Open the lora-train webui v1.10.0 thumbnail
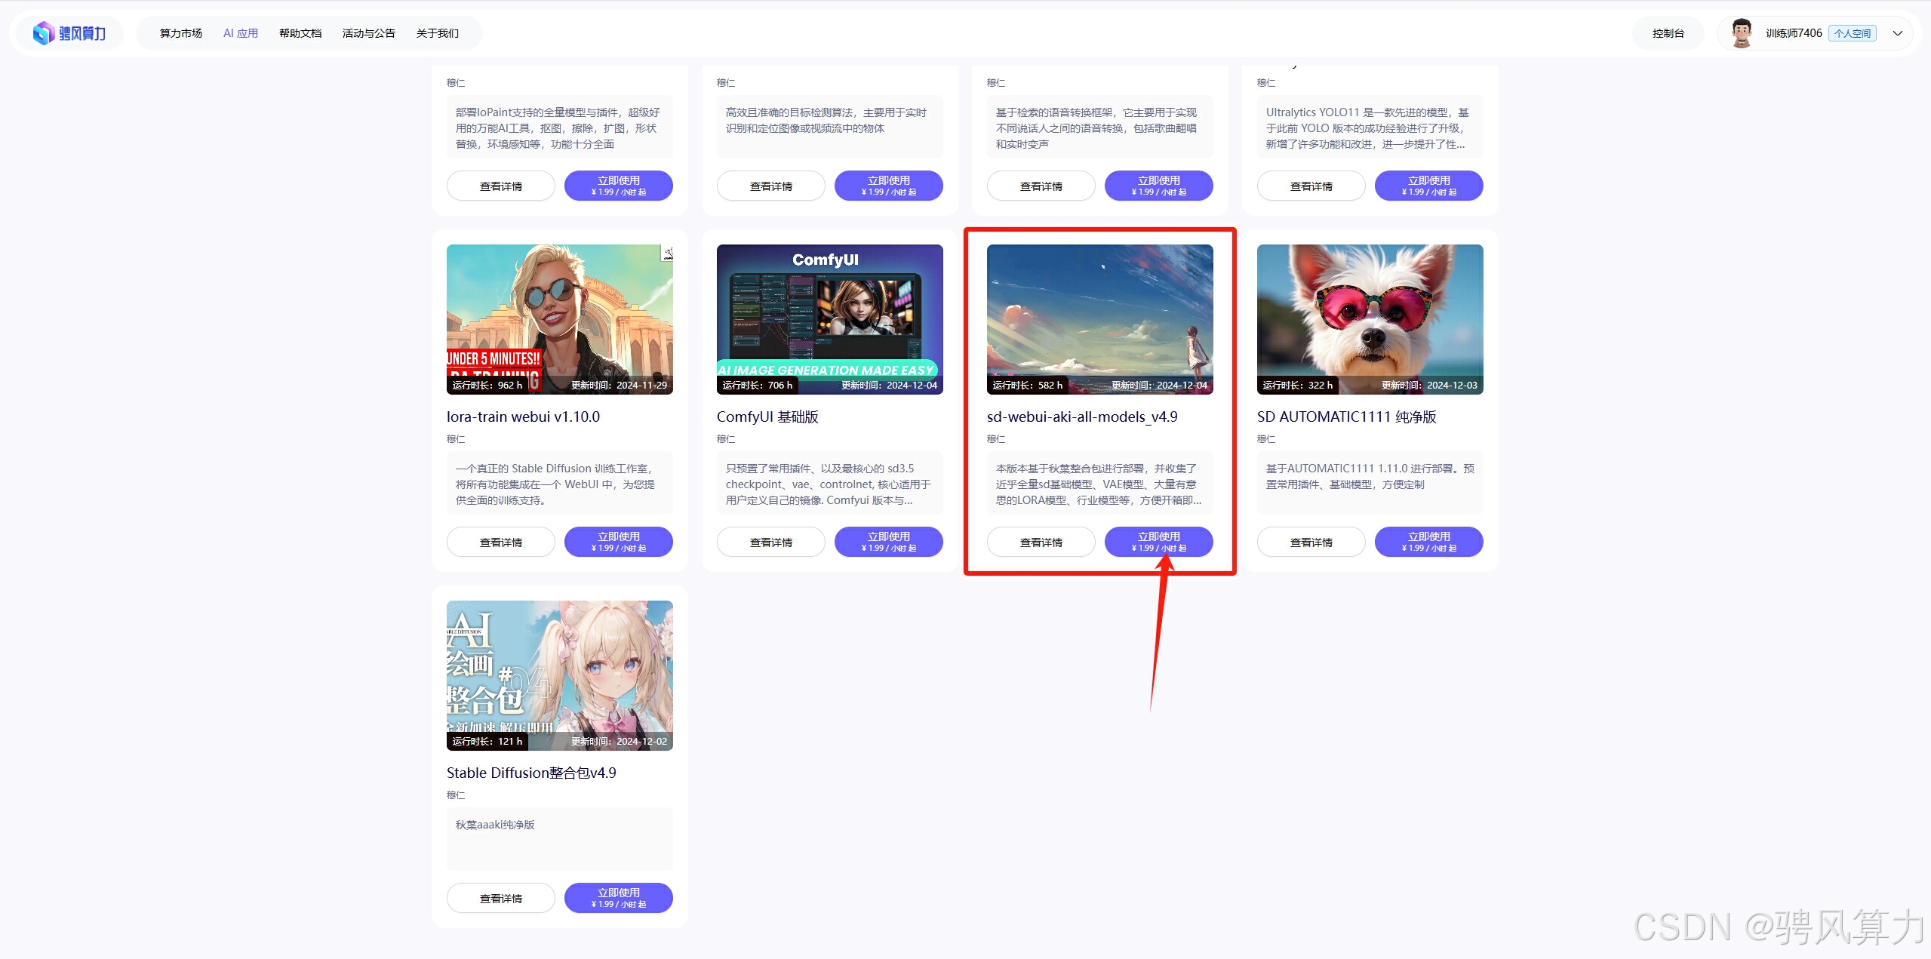Screen dimensions: 1931x959 [x=559, y=318]
